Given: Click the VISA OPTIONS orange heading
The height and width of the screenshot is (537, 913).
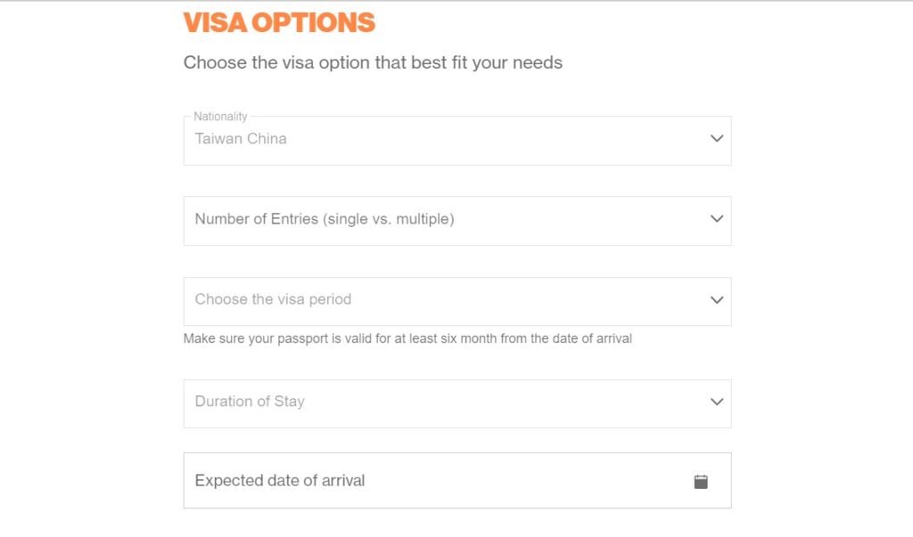Looking at the screenshot, I should click(279, 23).
